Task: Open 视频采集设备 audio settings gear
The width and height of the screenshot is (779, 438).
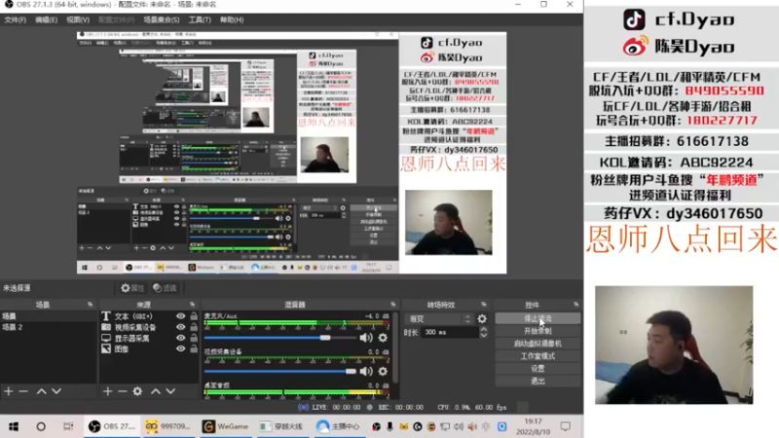Action: (x=383, y=371)
